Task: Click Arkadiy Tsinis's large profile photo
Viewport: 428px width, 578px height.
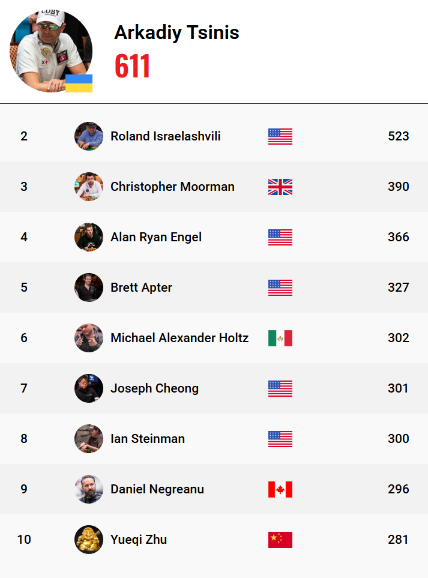Action: pyautogui.click(x=50, y=50)
